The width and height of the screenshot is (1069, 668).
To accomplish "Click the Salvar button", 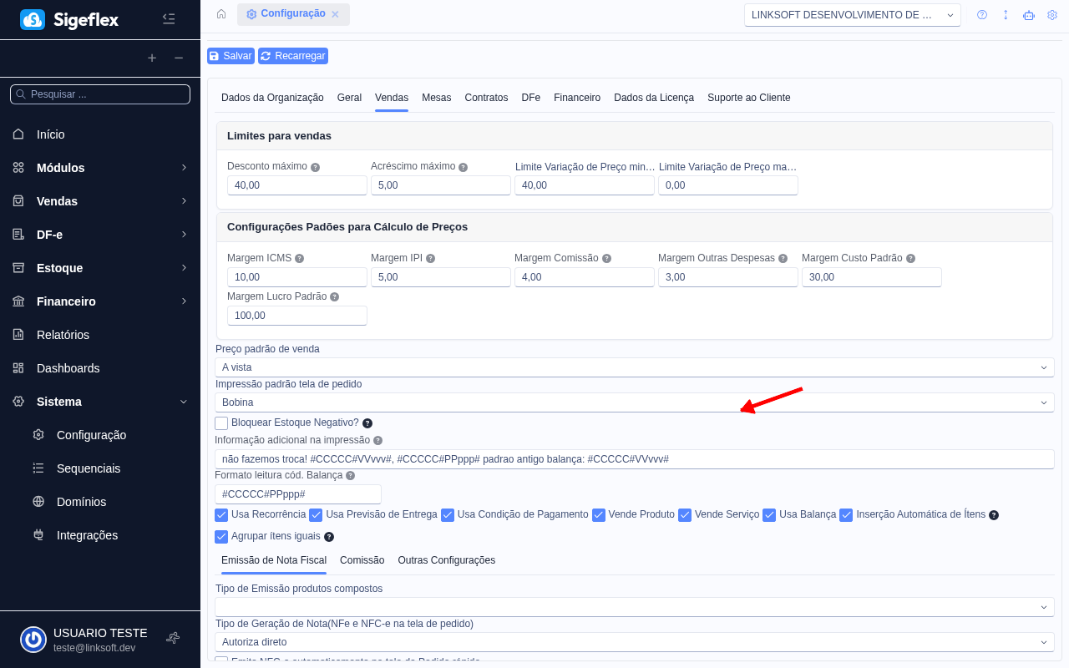I will point(231,55).
